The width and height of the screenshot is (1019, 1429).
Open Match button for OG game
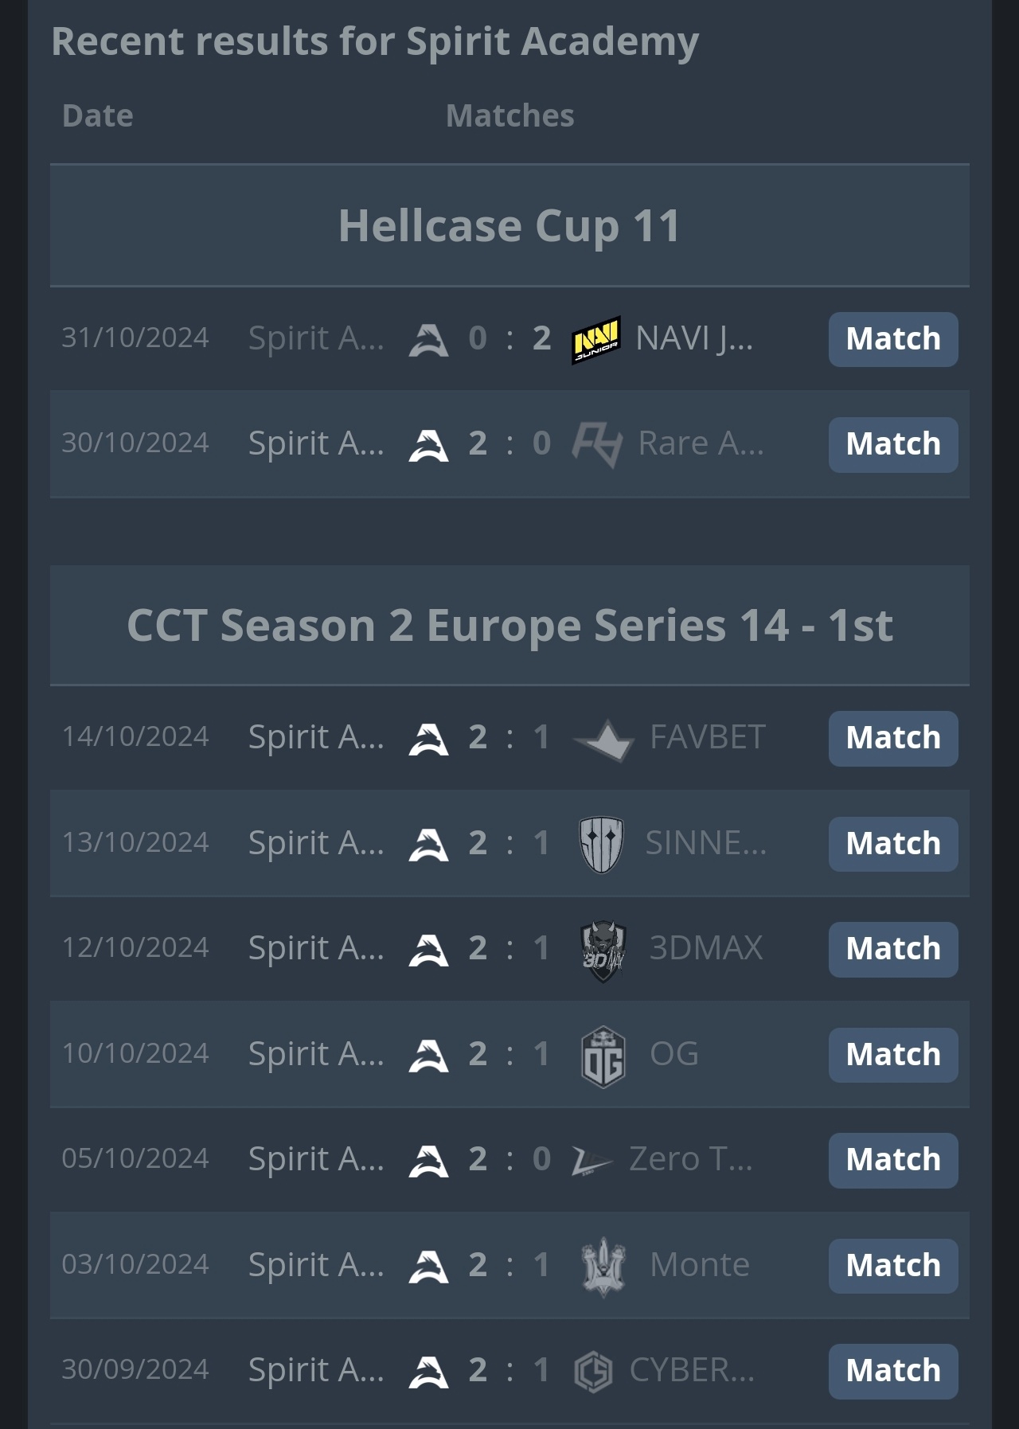pyautogui.click(x=893, y=1055)
